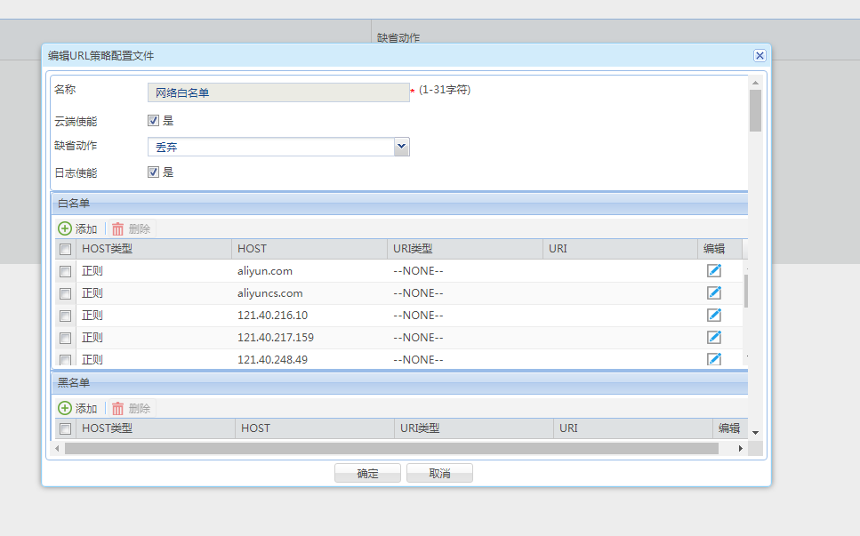Edit the 121.40.216.10 whitelist entry

coord(713,316)
